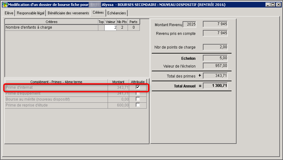Click the Top cell of Nombre d'enfants row

(101, 27)
